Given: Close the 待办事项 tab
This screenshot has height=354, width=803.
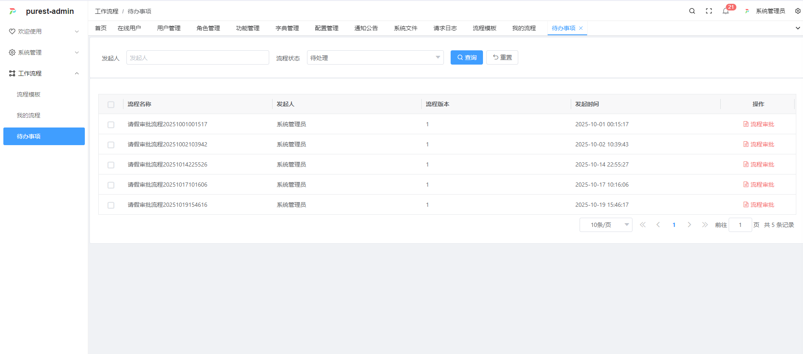Looking at the screenshot, I should click(581, 28).
